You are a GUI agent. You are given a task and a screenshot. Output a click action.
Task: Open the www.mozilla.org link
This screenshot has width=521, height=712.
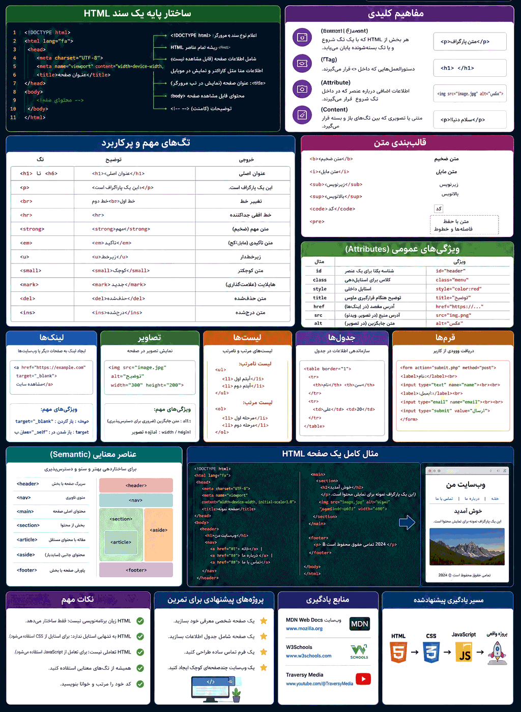click(304, 629)
